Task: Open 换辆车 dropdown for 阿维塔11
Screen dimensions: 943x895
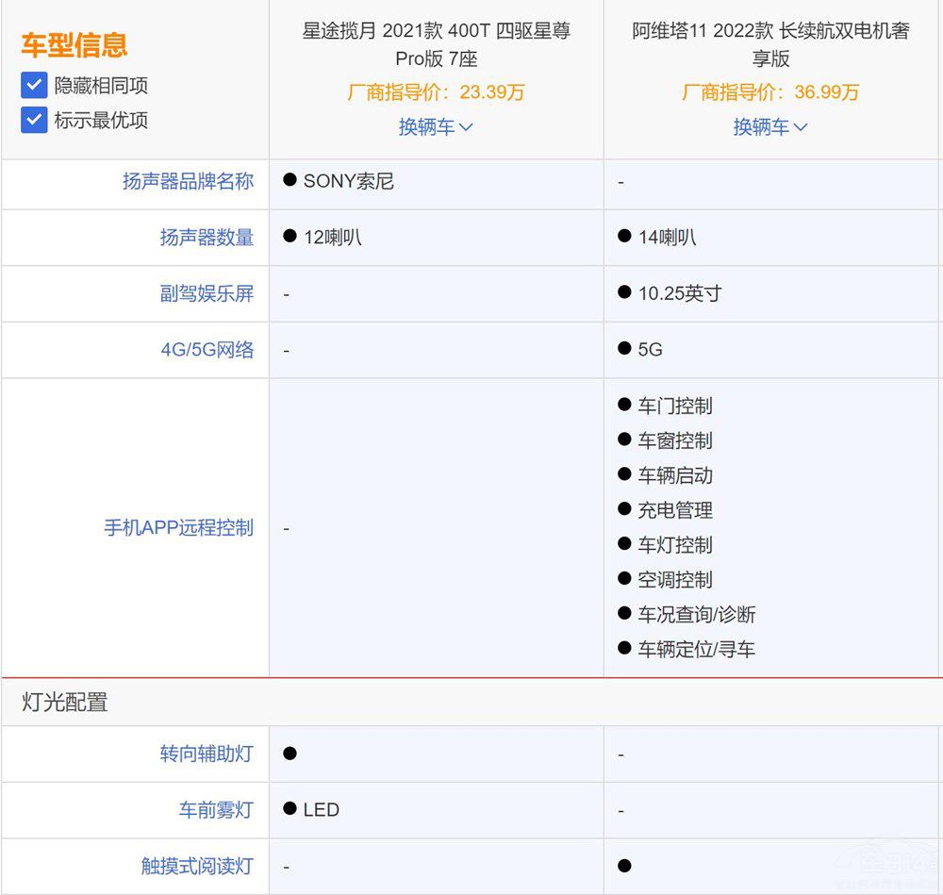Action: tap(770, 127)
